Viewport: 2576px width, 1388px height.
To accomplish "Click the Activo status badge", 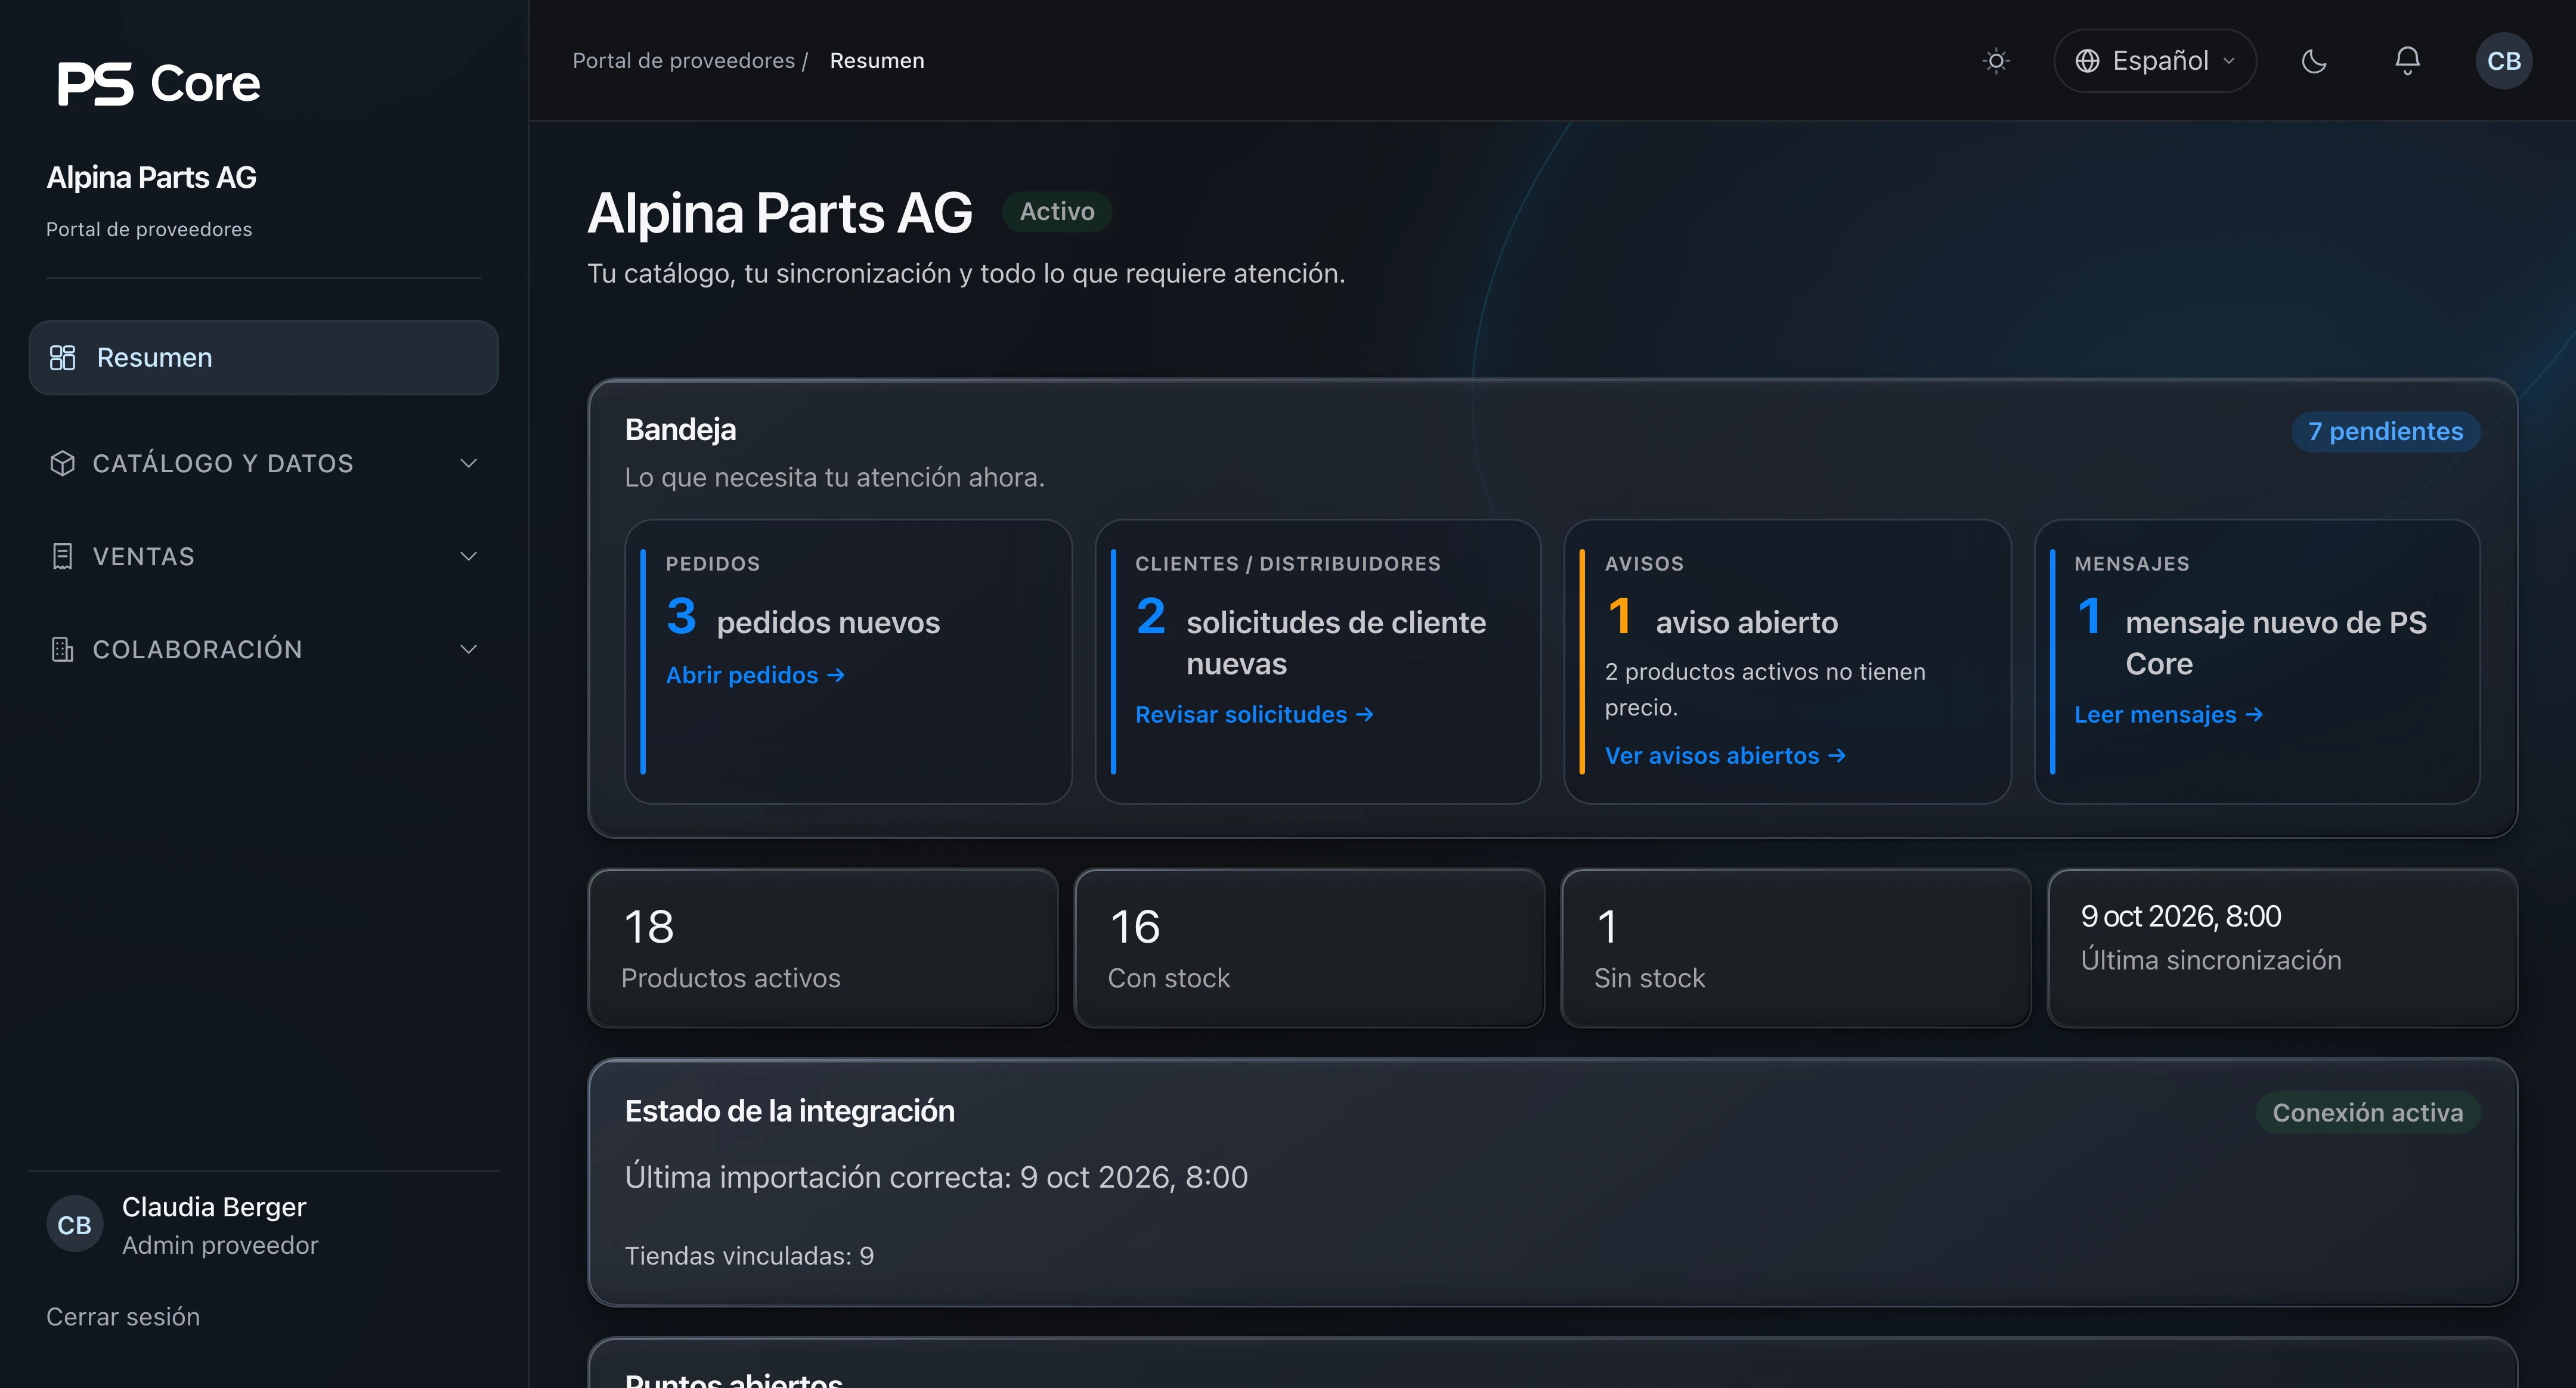I will pos(1057,211).
